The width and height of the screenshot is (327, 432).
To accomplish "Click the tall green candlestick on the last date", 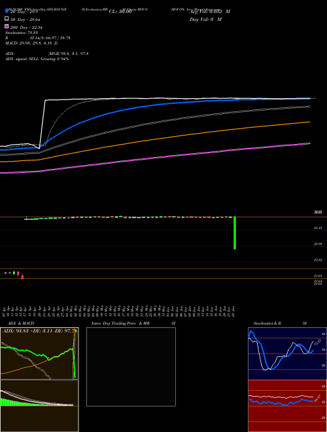I will click(235, 233).
